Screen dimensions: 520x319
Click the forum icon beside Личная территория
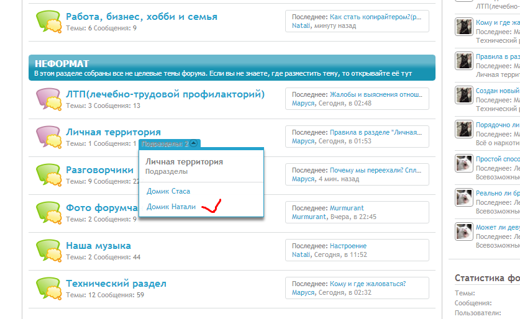pyautogui.click(x=48, y=137)
